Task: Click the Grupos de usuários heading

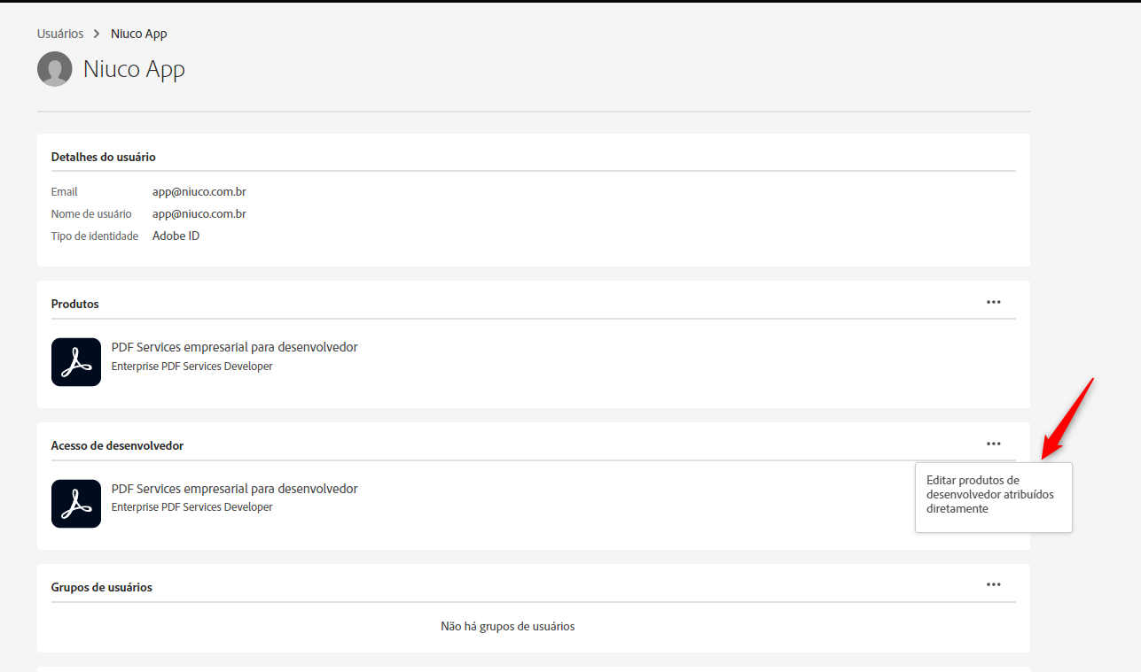Action: pos(102,587)
